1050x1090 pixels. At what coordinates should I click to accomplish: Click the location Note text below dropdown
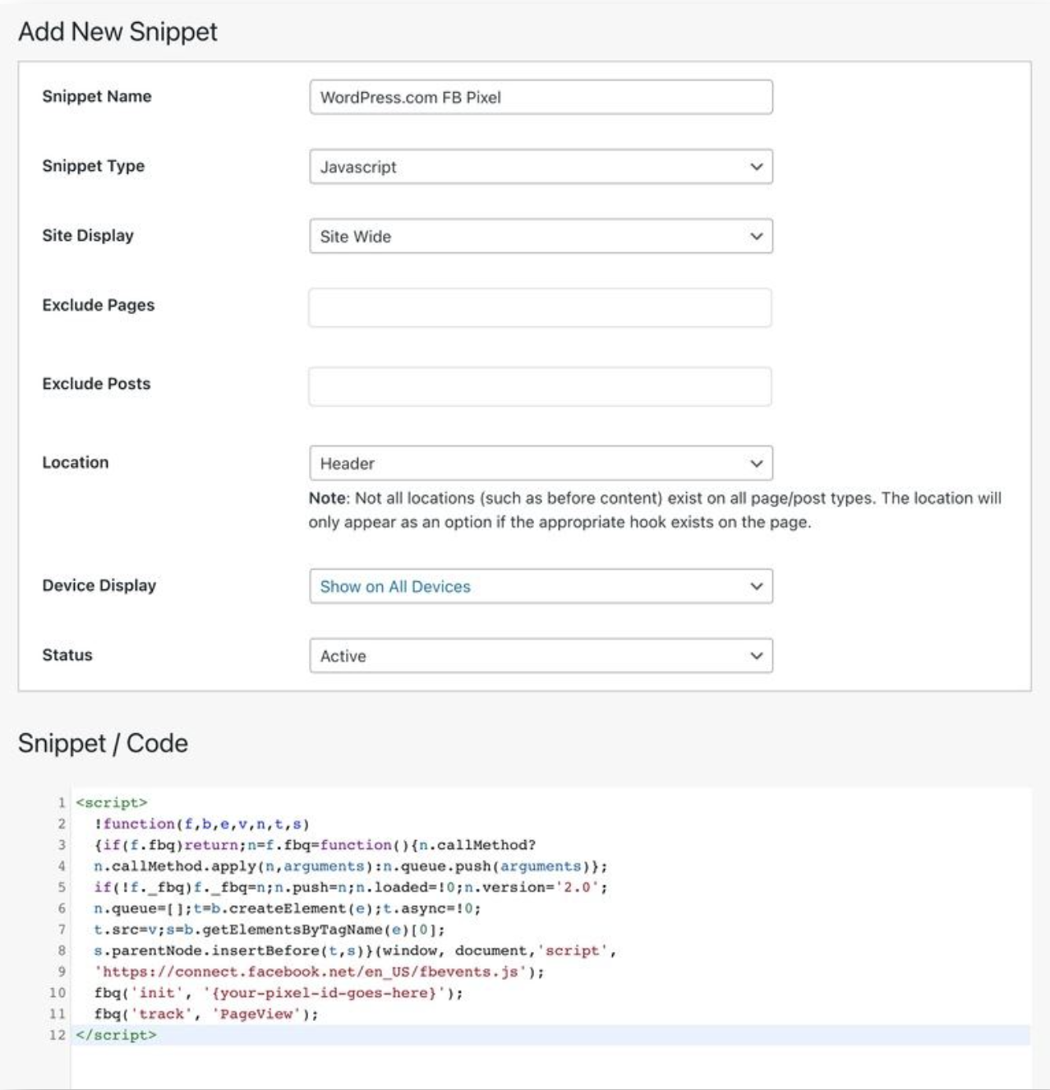point(655,510)
